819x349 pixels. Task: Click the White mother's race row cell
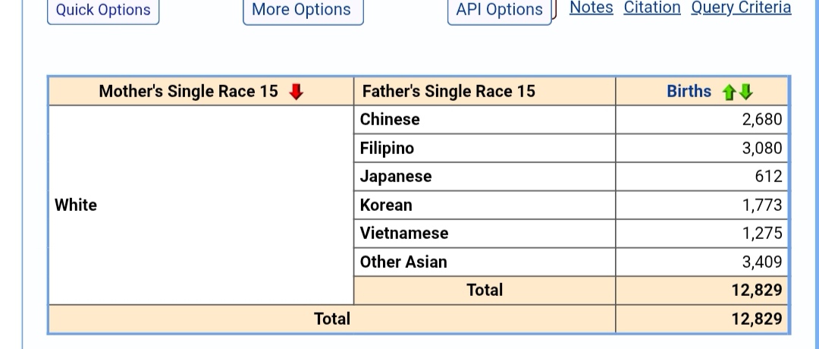tap(76, 205)
